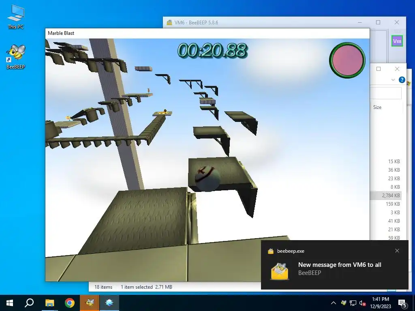
Task: Maximize the BeeBEEP window
Action: (x=378, y=23)
